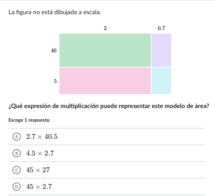Click the label 2 above the green rectangle
The height and width of the screenshot is (196, 215).
click(105, 28)
